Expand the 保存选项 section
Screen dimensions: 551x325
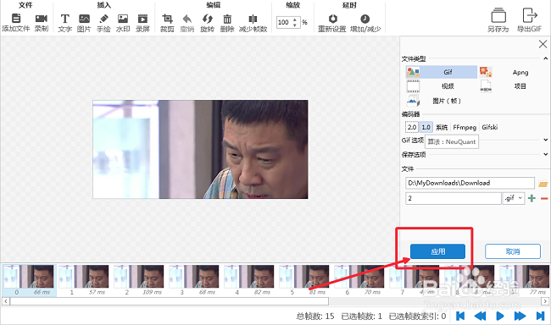545,154
